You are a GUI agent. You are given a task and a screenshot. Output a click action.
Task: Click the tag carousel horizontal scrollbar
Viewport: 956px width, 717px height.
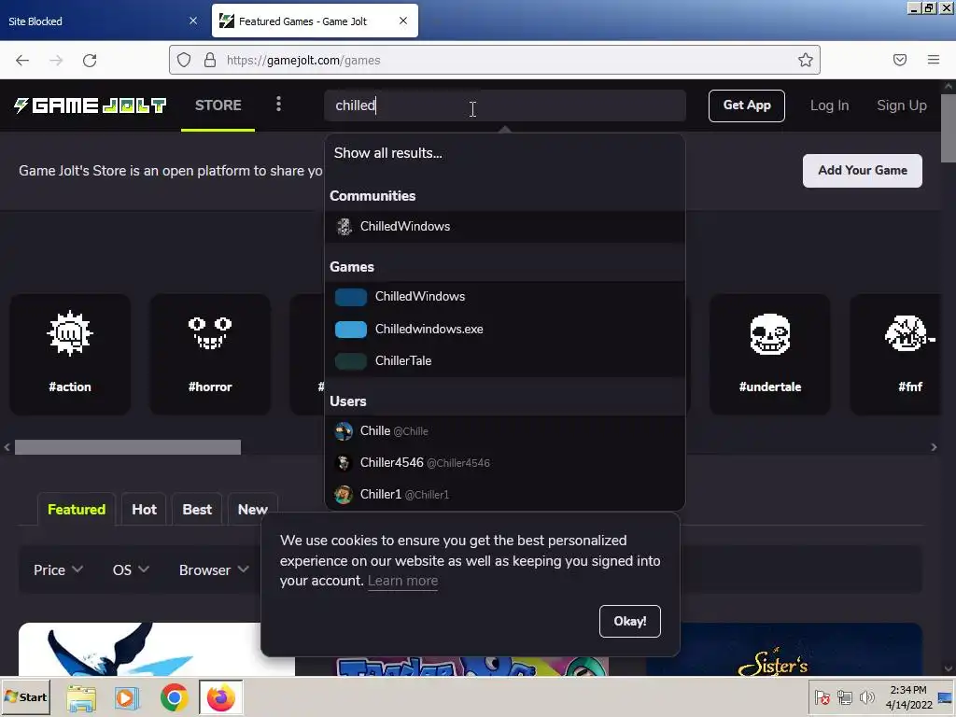(x=128, y=447)
